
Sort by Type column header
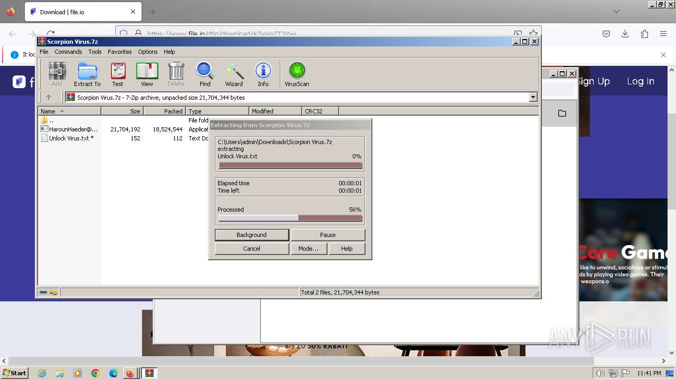coord(217,111)
